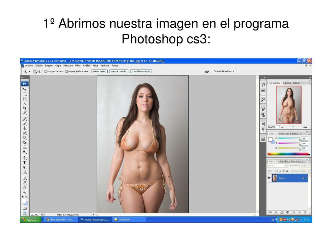The height and width of the screenshot is (249, 332).
Task: Toggle lock image pixels brush icon
Action: pyautogui.click(x=280, y=171)
